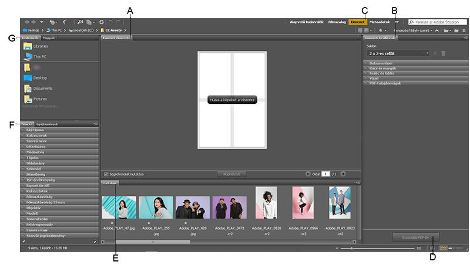
Task: Toggle Segédvonalak mutatása checkbox
Action: pyautogui.click(x=106, y=174)
